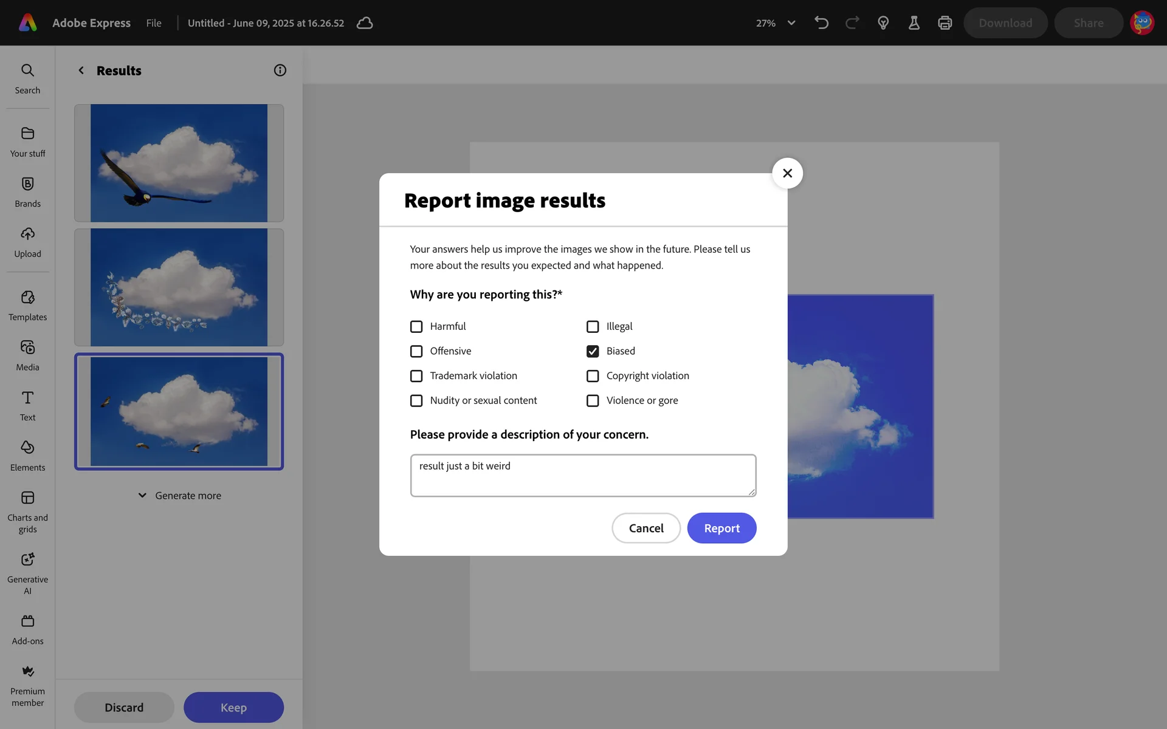Viewport: 1167px width, 729px height.
Task: Tick the Copyright violation checkbox
Action: 593,376
